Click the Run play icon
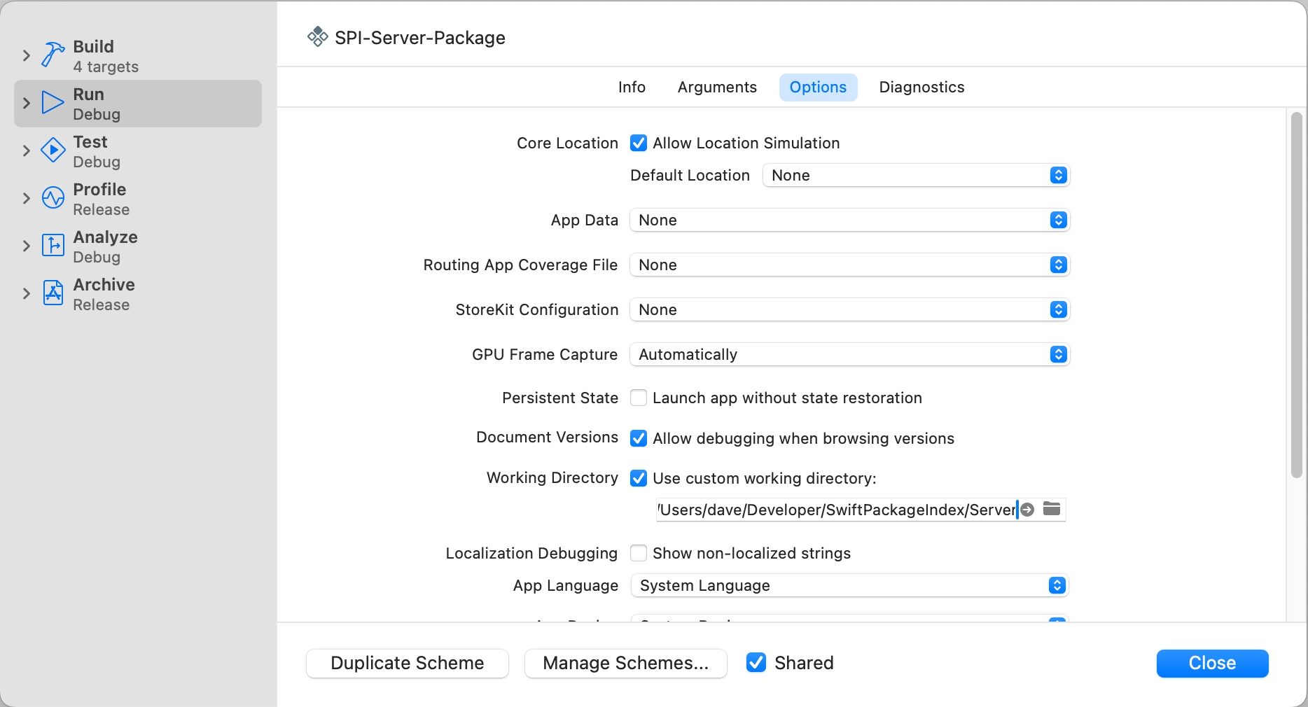 coord(53,103)
